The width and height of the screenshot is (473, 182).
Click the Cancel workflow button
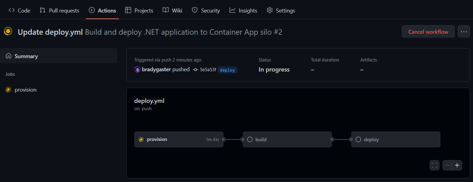pyautogui.click(x=428, y=32)
